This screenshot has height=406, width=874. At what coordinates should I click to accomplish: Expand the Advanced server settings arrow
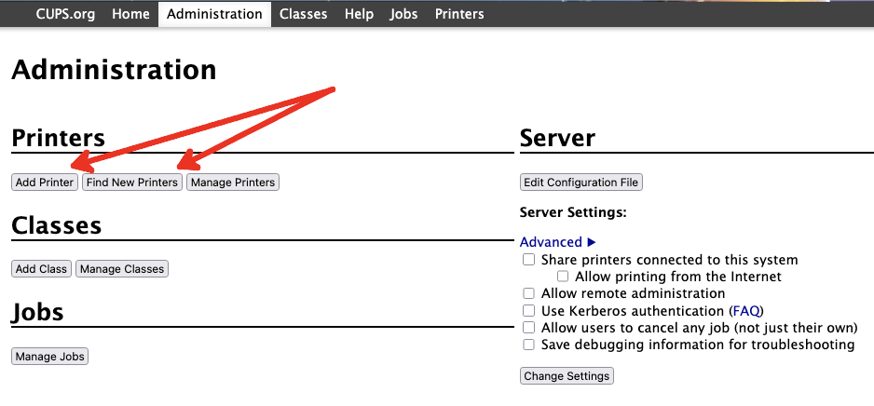click(591, 242)
